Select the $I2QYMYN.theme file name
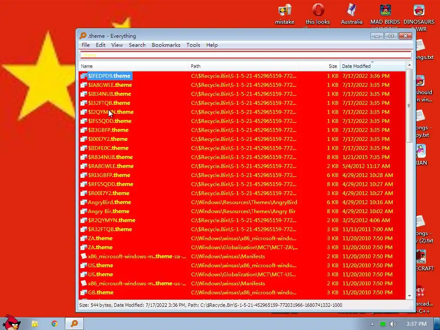The height and width of the screenshot is (330, 440). click(111, 112)
